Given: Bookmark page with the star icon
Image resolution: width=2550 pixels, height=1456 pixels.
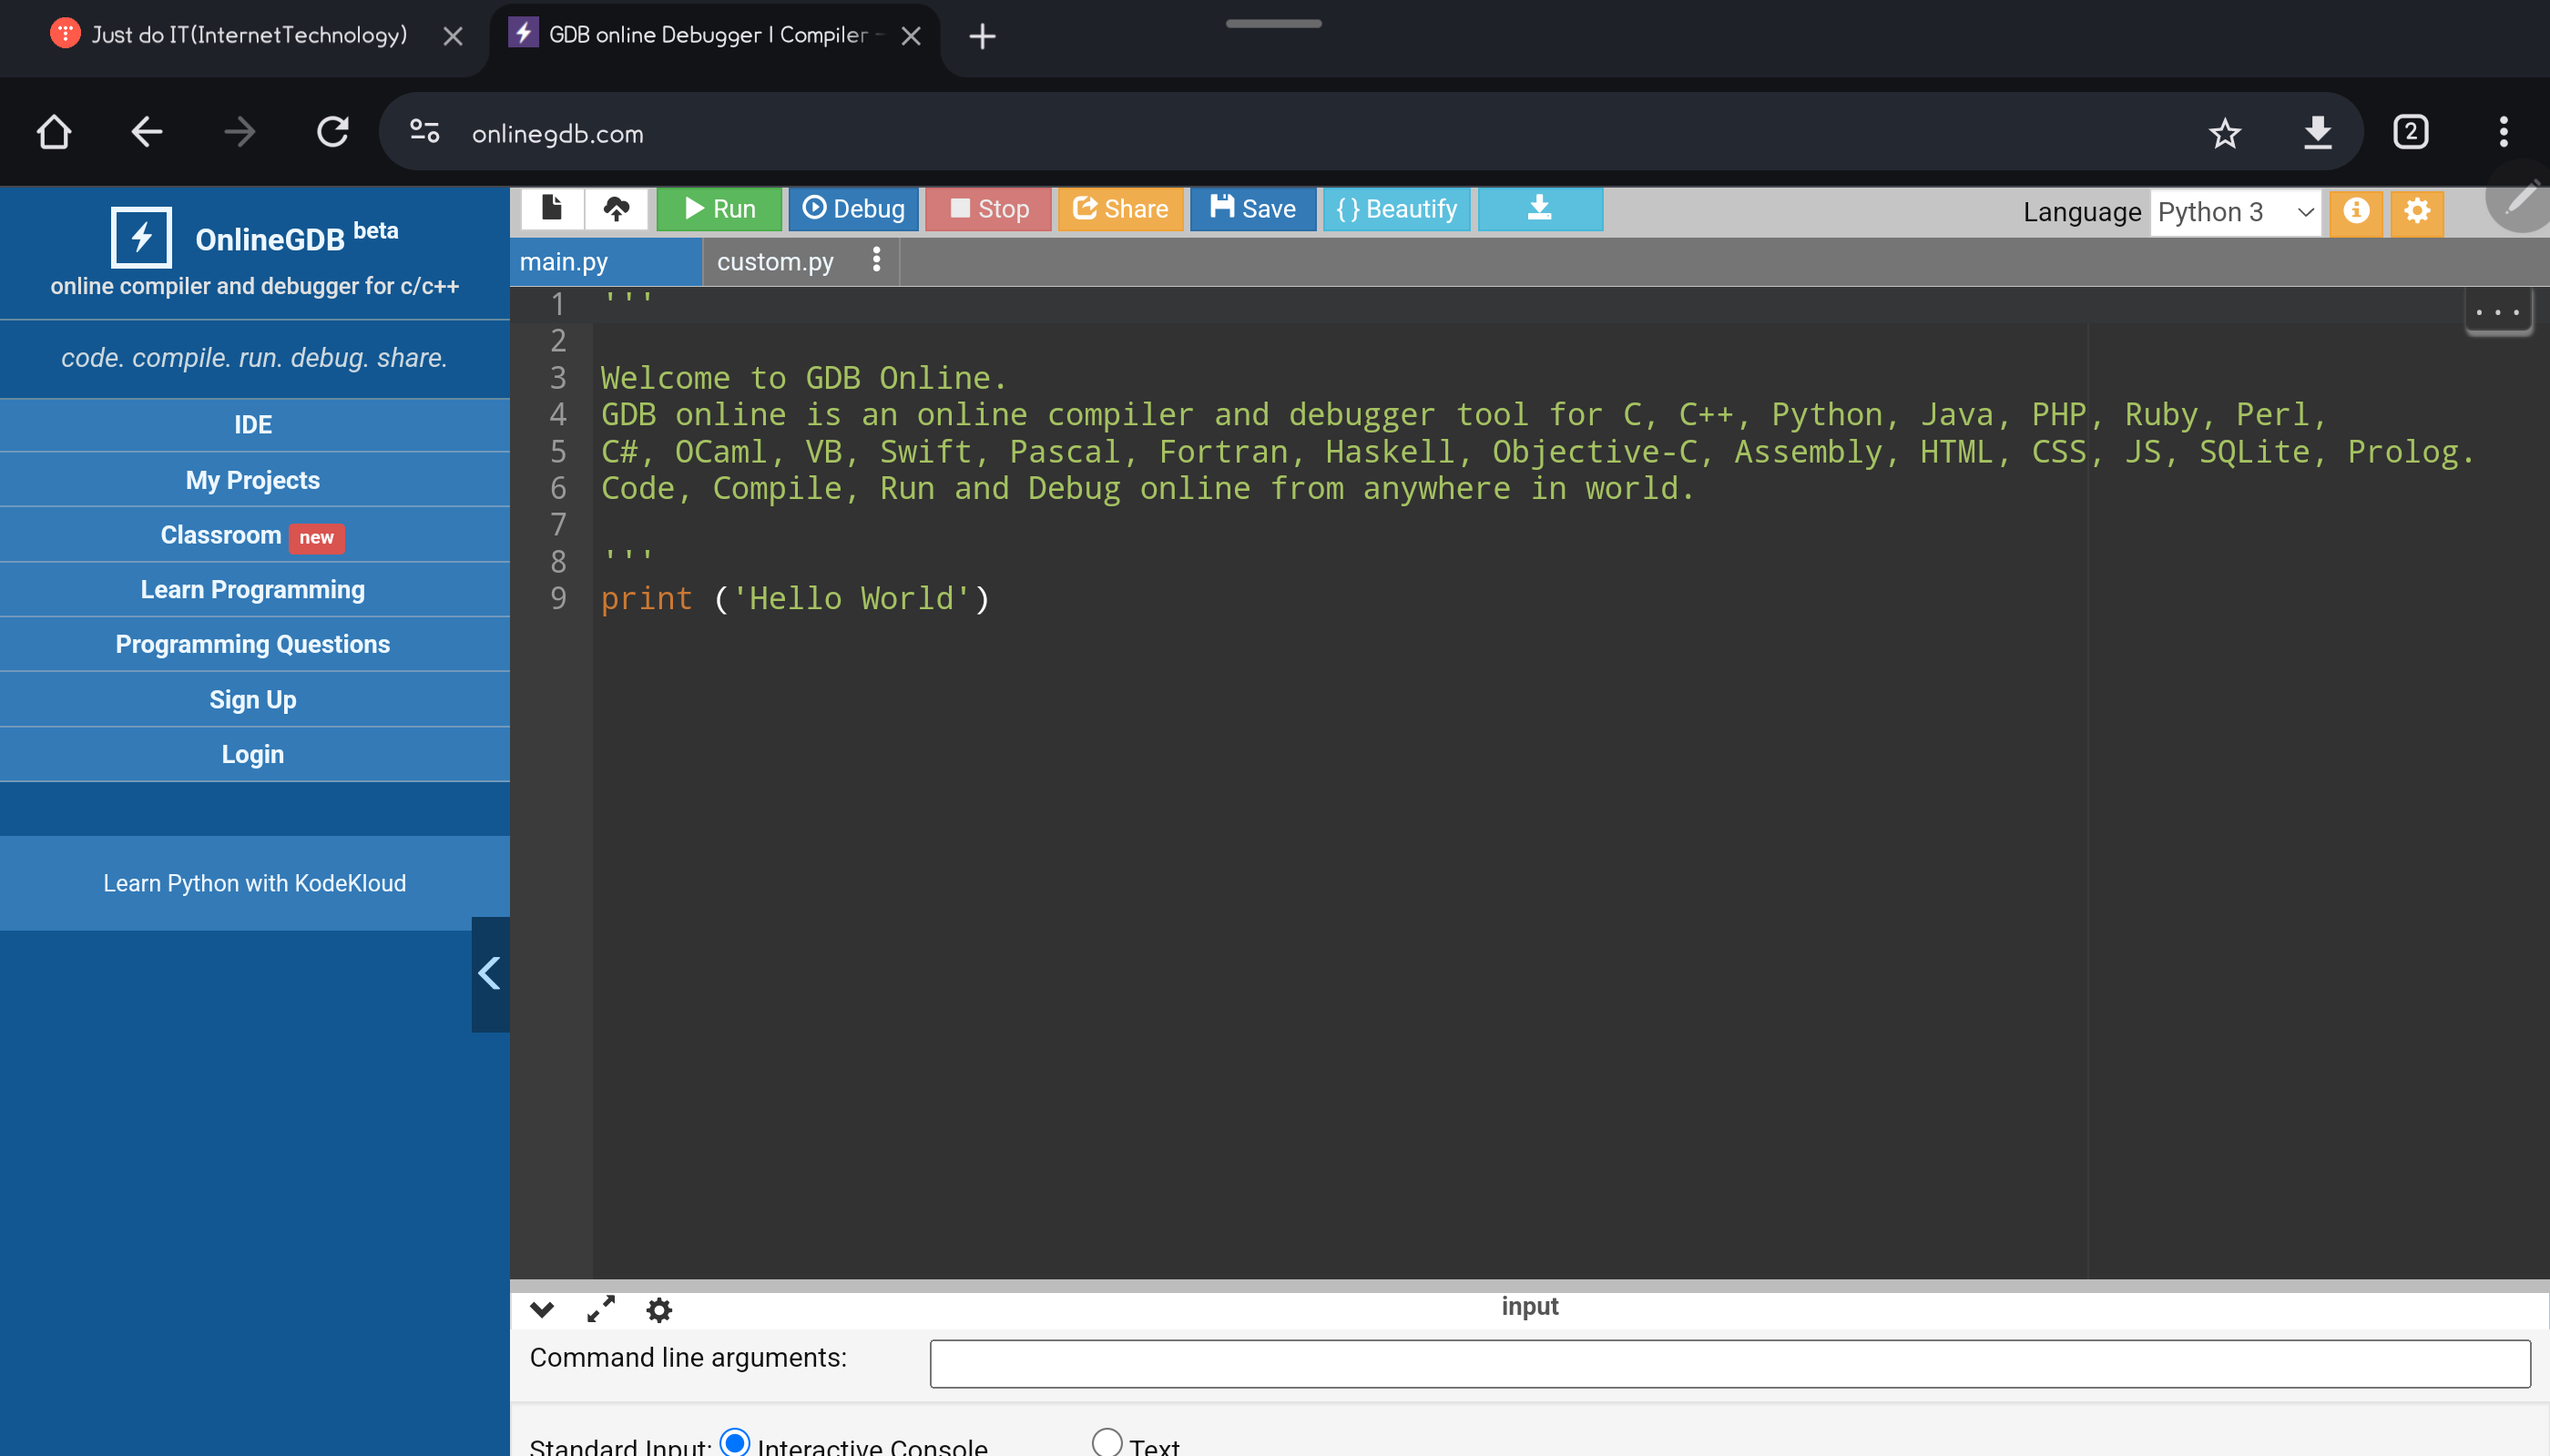Looking at the screenshot, I should 2224,132.
